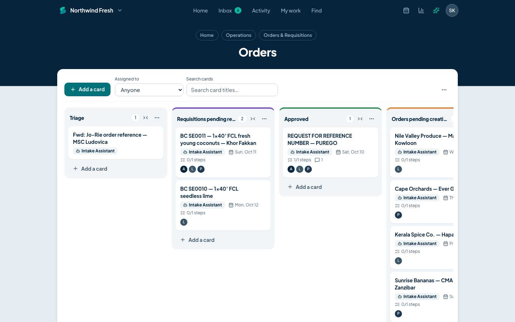515x322 pixels.
Task: Open the My work nav item
Action: point(291,11)
